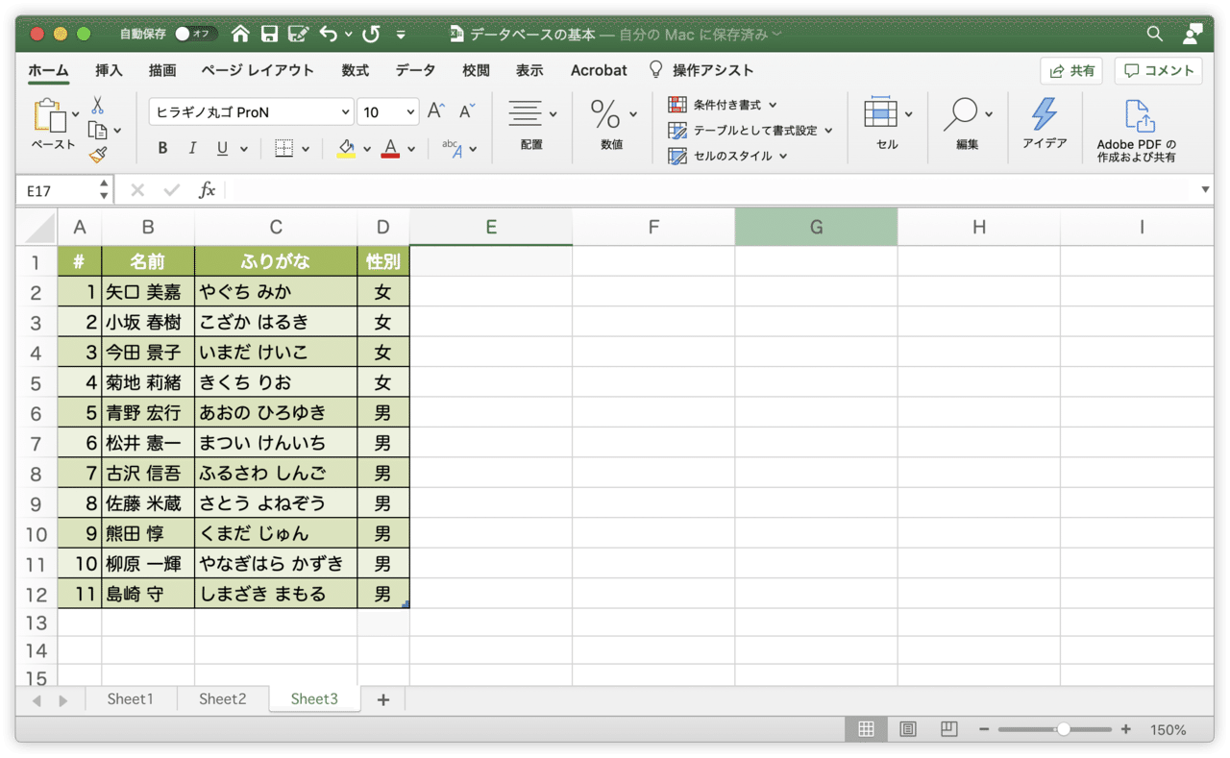Viewport: 1230px width, 758px height.
Task: Click the fx insert function icon
Action: [x=208, y=189]
